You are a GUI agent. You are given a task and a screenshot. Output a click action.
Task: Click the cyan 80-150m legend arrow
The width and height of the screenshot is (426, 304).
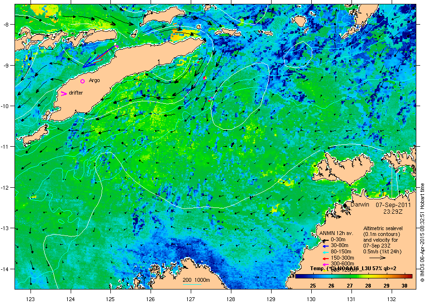pyautogui.click(x=325, y=252)
